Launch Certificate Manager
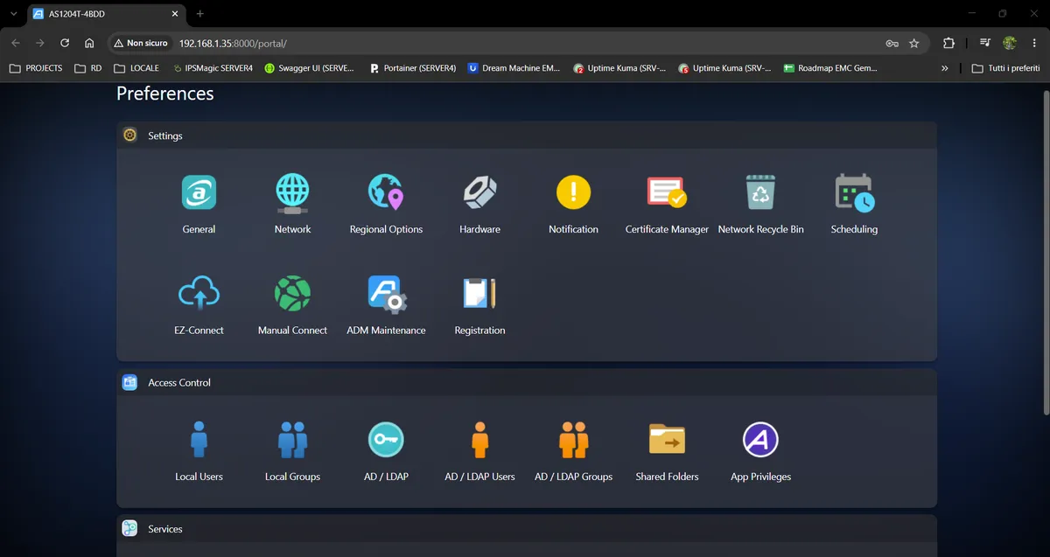 click(667, 192)
